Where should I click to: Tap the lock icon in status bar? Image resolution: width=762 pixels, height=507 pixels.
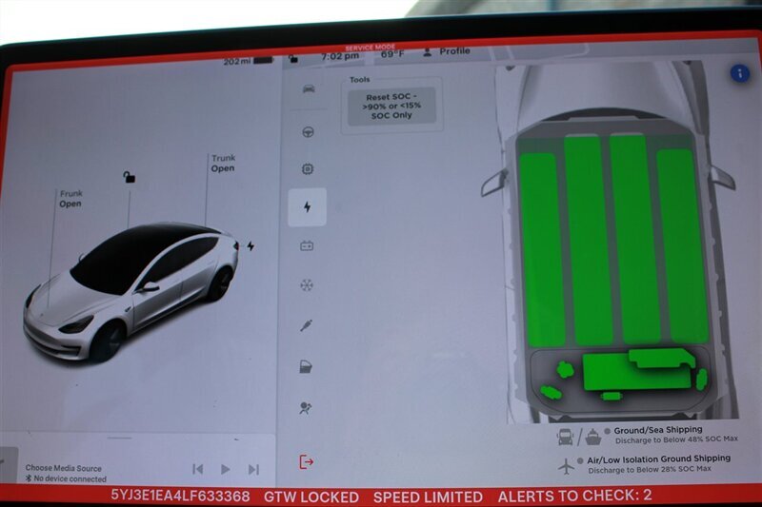(x=293, y=59)
